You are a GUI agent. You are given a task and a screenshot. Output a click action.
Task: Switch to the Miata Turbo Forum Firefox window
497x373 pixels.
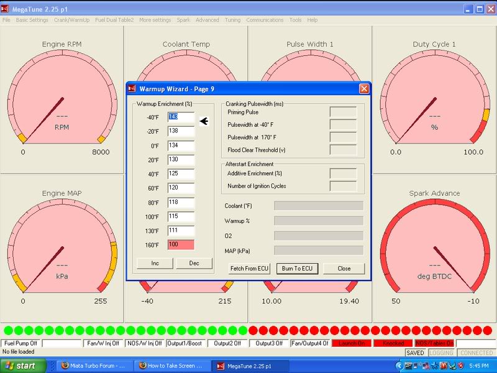point(94,366)
